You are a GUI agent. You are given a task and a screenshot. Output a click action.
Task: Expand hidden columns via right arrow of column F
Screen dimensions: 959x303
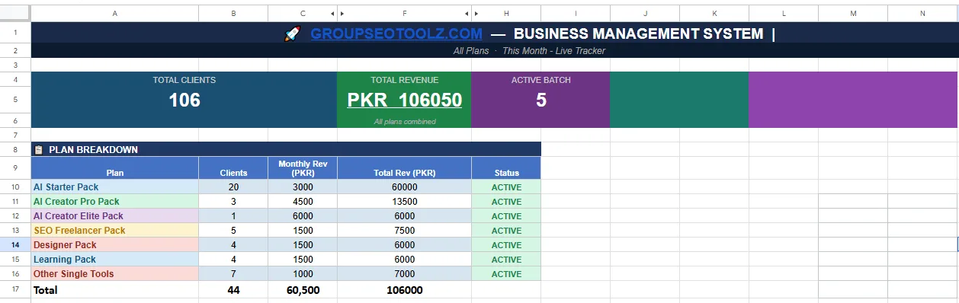pyautogui.click(x=467, y=14)
